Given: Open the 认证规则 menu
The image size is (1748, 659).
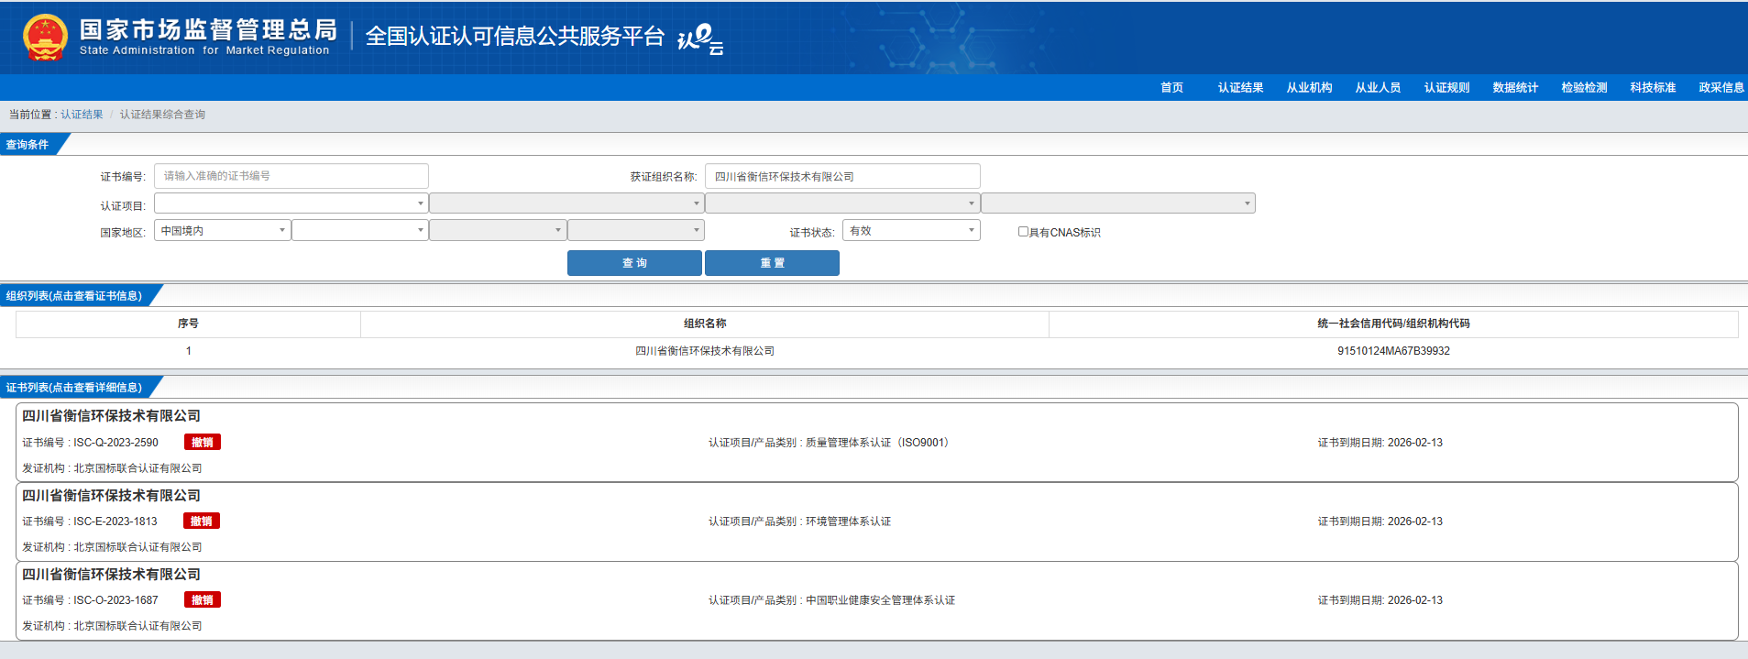Looking at the screenshot, I should [x=1446, y=88].
